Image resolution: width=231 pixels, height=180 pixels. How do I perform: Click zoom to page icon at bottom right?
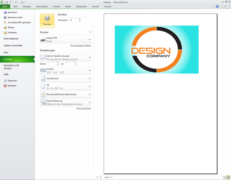(228, 177)
